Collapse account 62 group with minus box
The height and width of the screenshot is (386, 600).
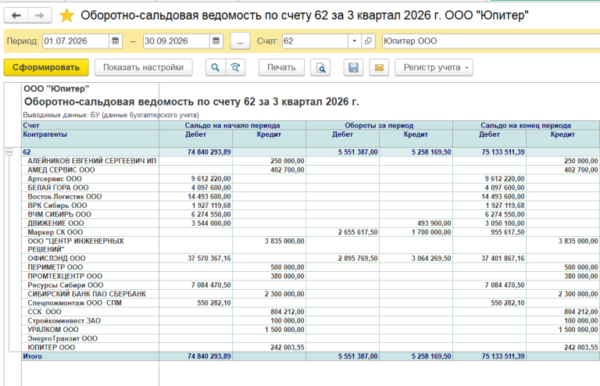click(9, 152)
